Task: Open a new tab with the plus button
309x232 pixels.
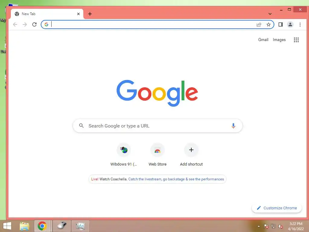Action: (90, 14)
